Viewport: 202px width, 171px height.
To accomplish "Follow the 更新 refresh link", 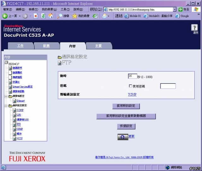I will [132, 137].
